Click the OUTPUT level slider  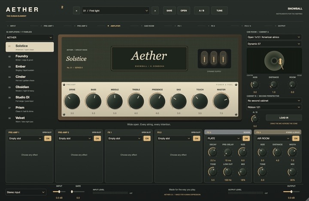(x=291, y=192)
